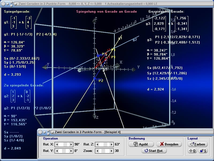Click the g2 line label in the 3D plot
The width and height of the screenshot is (214, 161).
[135, 40]
